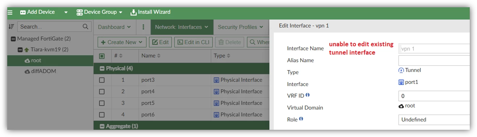
Task: Check the port4 row checkbox
Action: pyautogui.click(x=102, y=91)
